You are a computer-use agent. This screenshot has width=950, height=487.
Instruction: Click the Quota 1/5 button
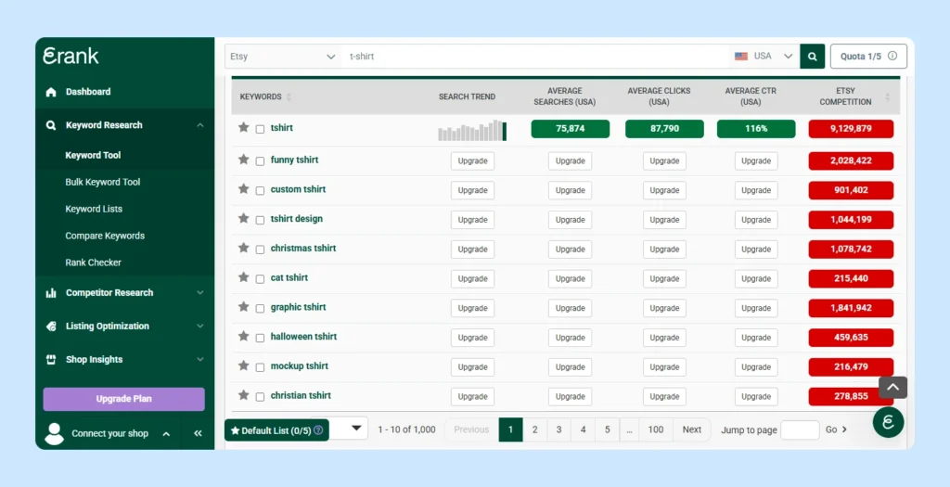click(x=868, y=57)
